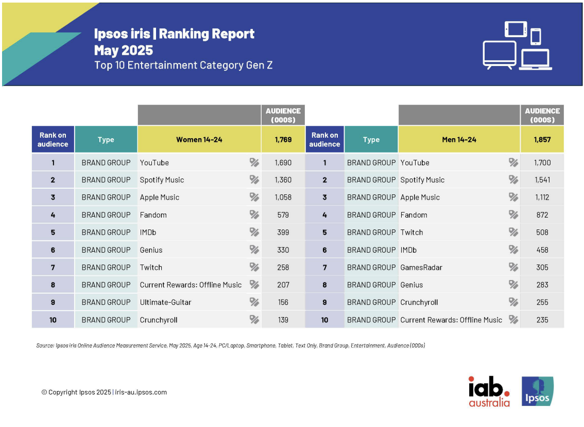Click the Rank on audience header in Men's table
Image resolution: width=584 pixels, height=427 pixels.
click(x=325, y=139)
